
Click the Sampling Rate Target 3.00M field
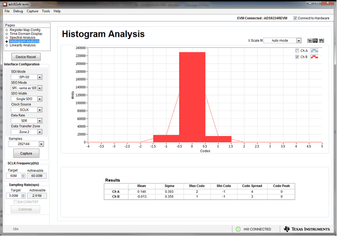tap(14, 196)
